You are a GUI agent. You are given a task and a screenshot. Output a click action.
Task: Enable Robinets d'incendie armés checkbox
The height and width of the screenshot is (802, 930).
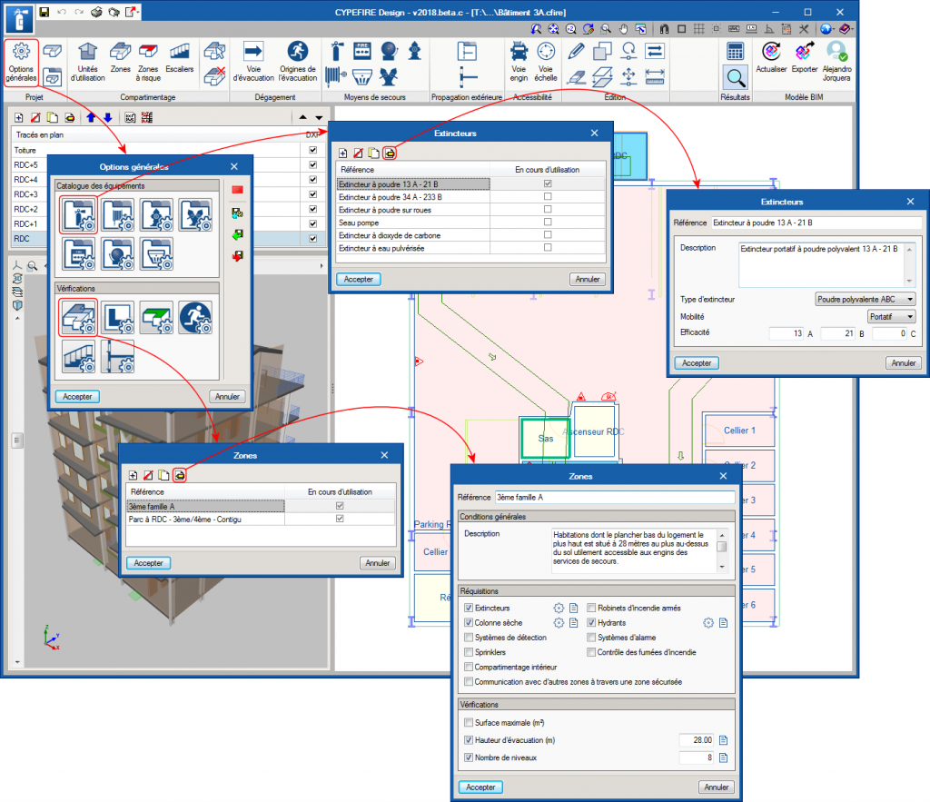click(x=591, y=608)
